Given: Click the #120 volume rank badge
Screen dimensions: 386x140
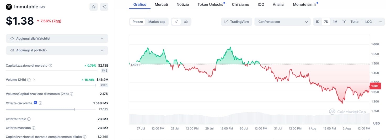Looking at the screenshot, I should (104, 85).
